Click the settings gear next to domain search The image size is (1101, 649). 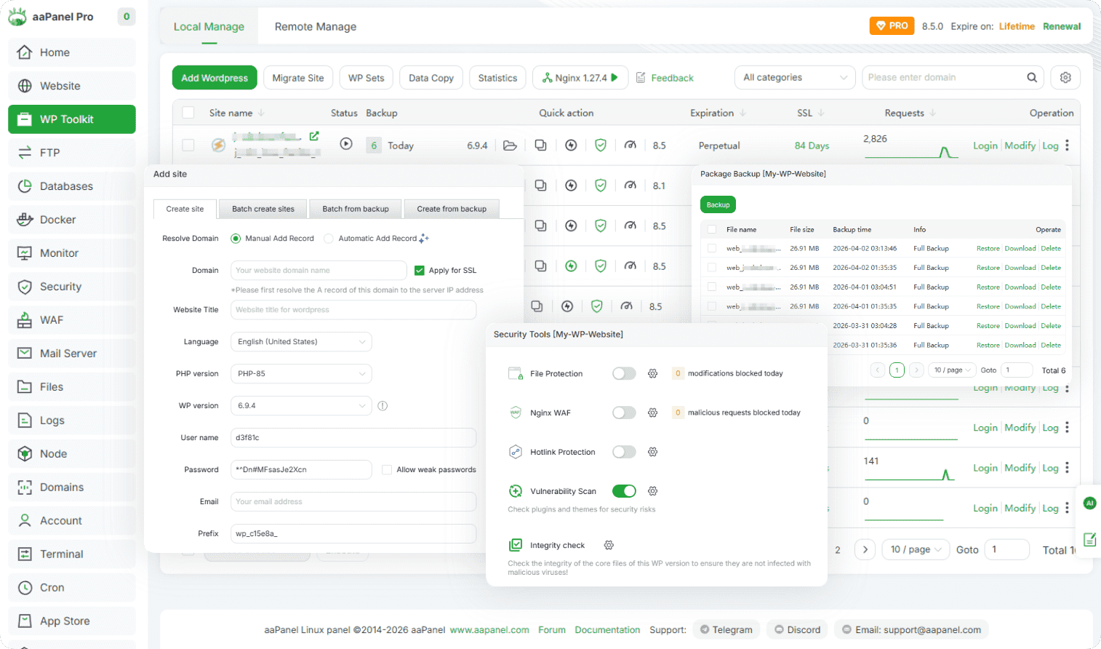point(1065,78)
